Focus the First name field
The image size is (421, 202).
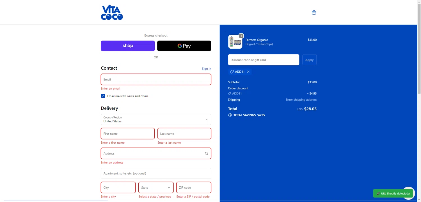(x=128, y=134)
